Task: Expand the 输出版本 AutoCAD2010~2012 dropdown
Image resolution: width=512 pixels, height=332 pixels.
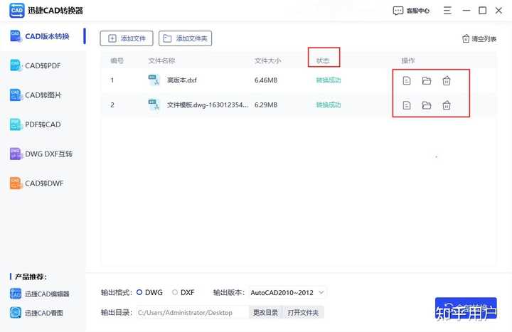Action: 287,292
